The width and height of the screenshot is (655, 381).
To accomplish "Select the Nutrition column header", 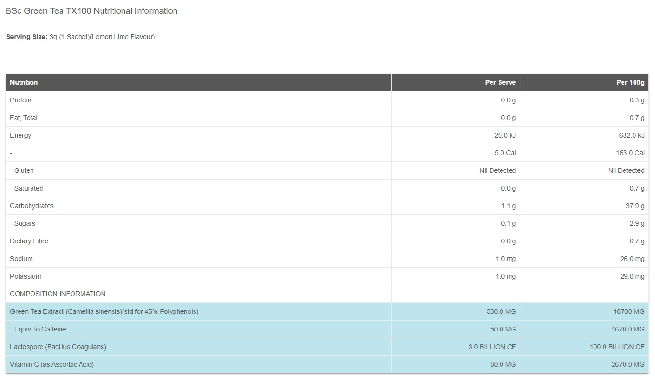I will [24, 82].
